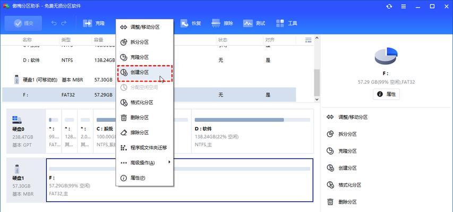The image size is (453, 212).
Task: Click the column settings icon in table header
Action: coord(308,40)
